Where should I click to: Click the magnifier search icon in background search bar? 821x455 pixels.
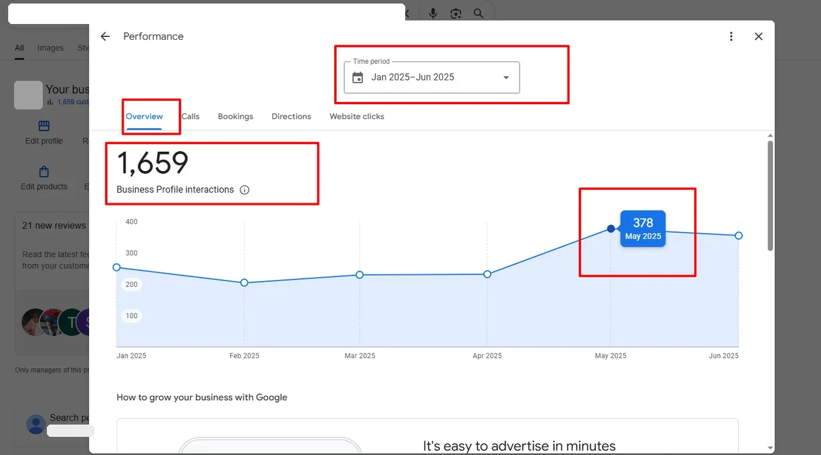[x=479, y=13]
